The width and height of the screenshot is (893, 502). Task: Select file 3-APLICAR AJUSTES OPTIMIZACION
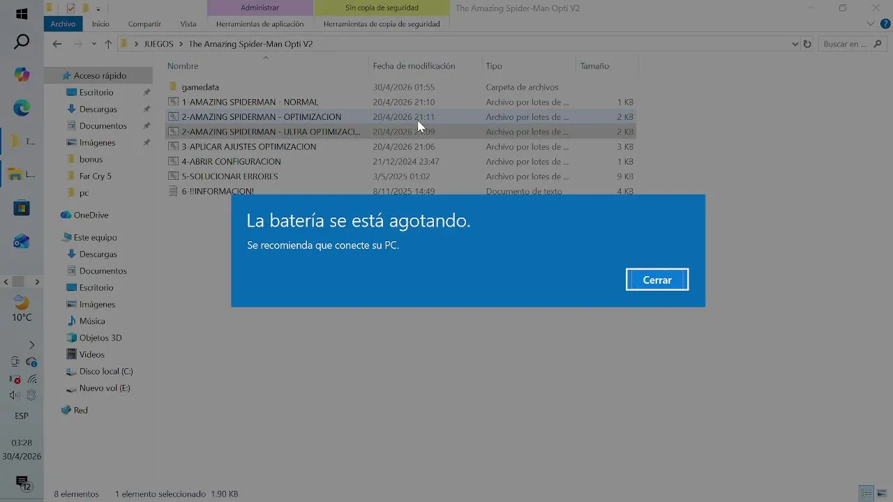pos(248,146)
